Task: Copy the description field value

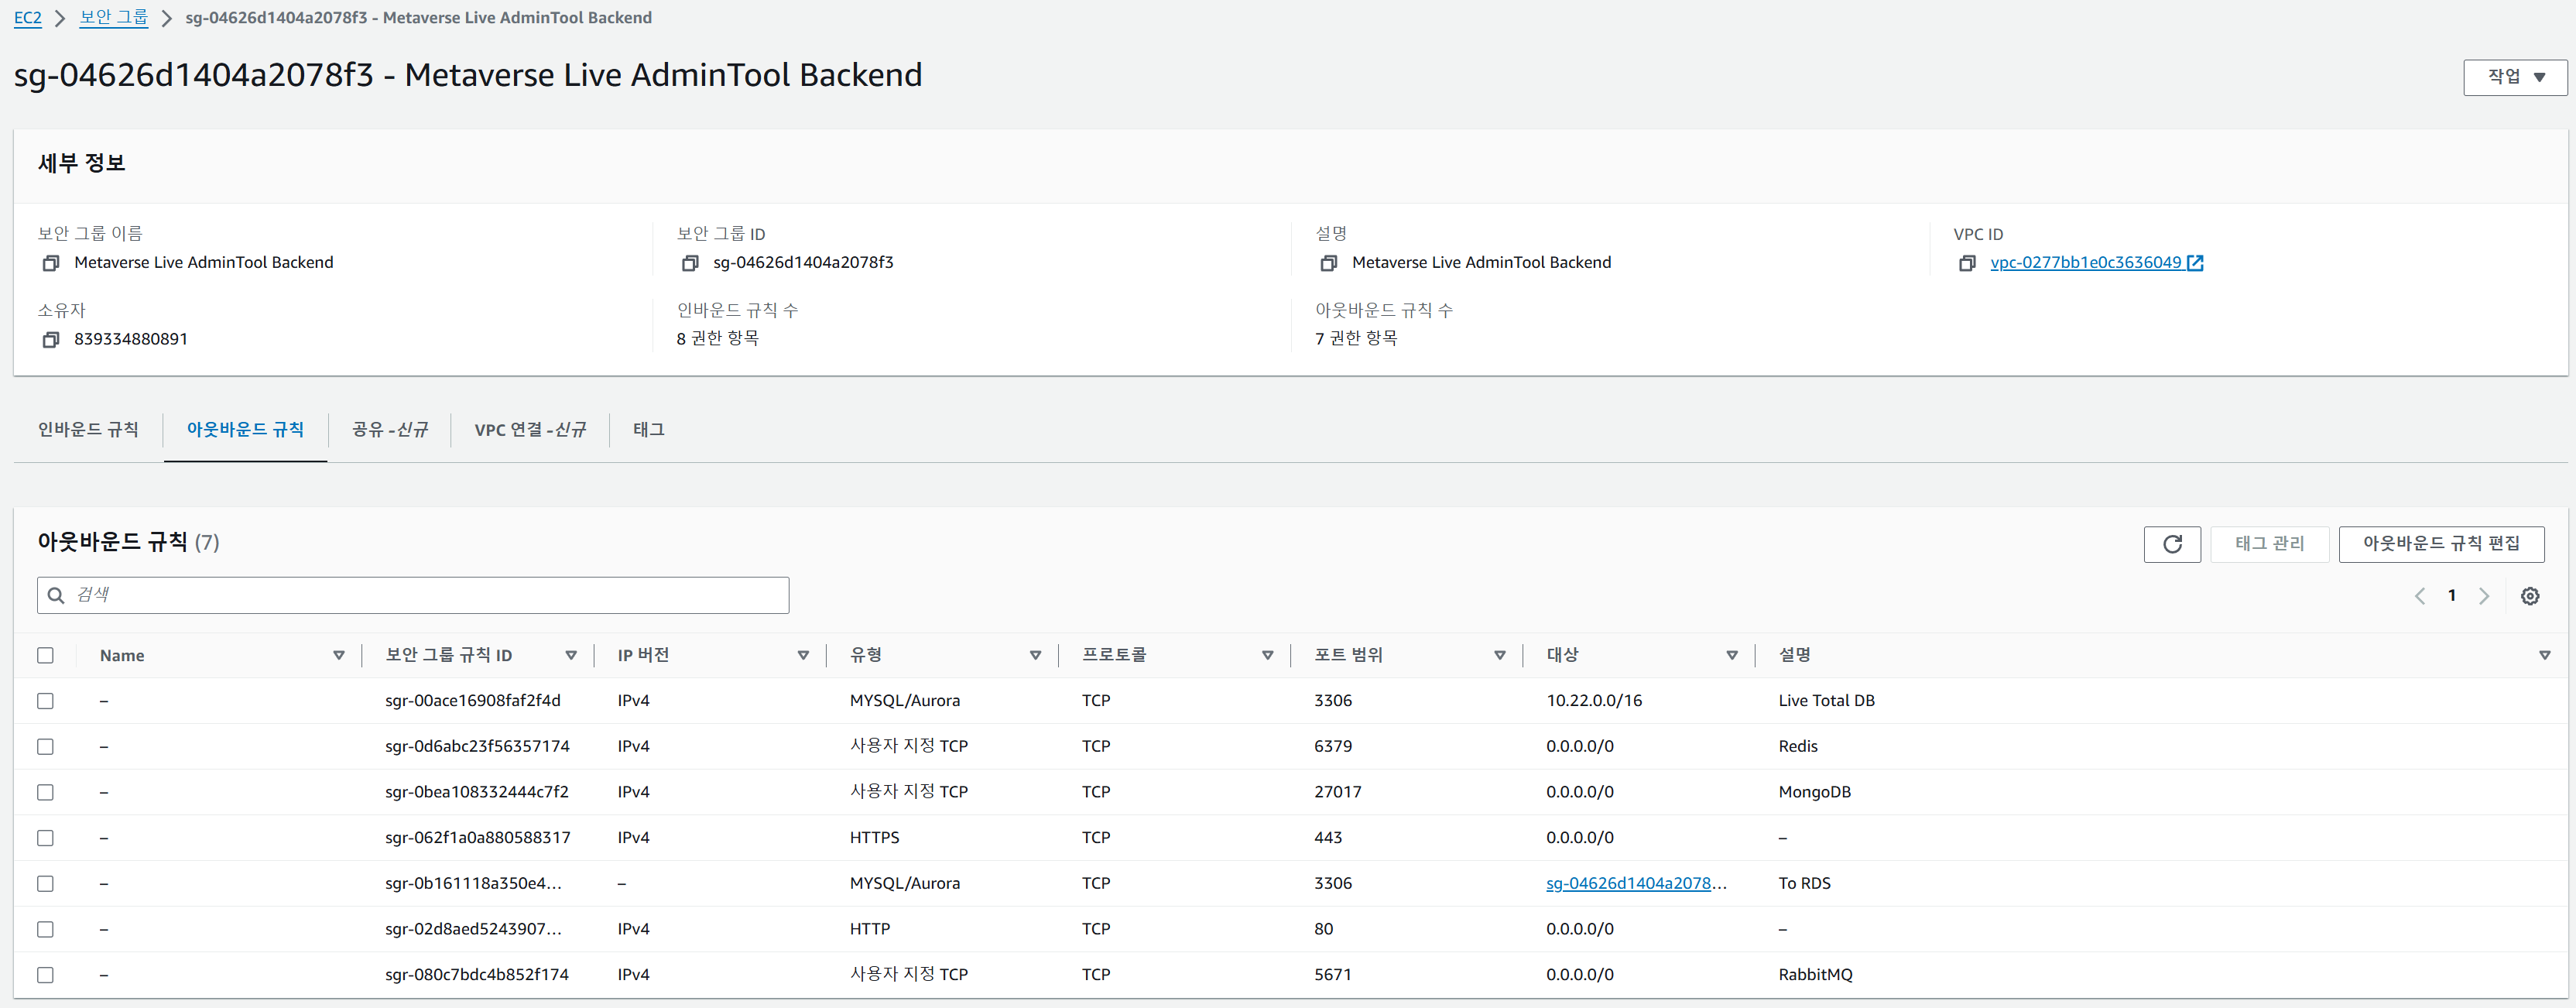Action: click(1328, 264)
